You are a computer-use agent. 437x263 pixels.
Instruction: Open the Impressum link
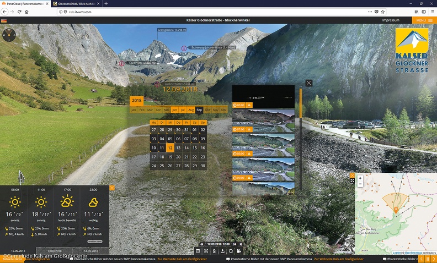(x=391, y=20)
